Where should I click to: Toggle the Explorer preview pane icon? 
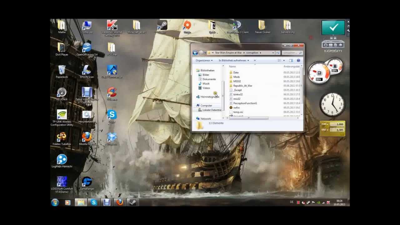(x=291, y=60)
